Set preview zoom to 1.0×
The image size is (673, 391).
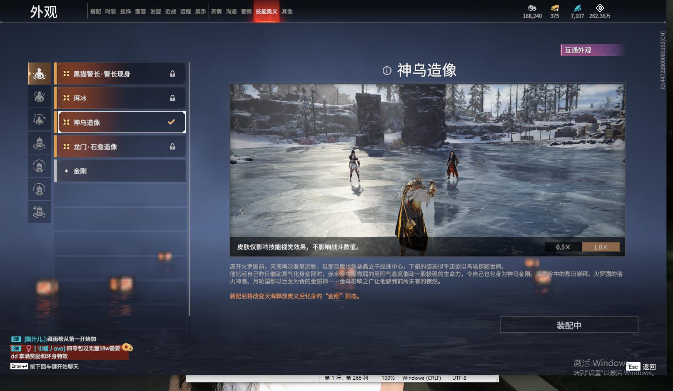[601, 247]
